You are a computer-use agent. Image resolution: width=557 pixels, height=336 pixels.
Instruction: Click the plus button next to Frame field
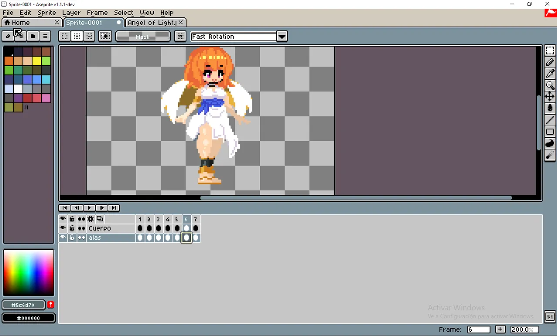(500, 329)
